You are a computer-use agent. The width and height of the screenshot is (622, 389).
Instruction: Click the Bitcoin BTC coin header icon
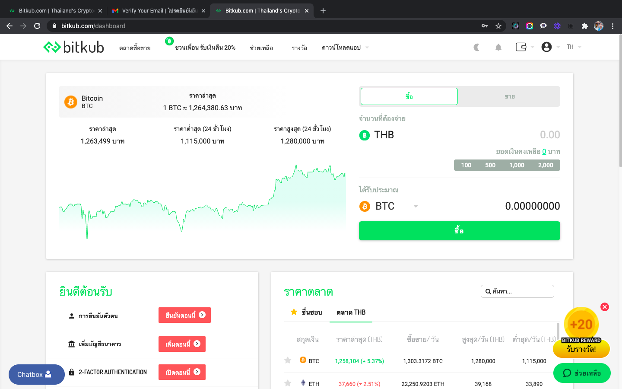click(x=71, y=102)
